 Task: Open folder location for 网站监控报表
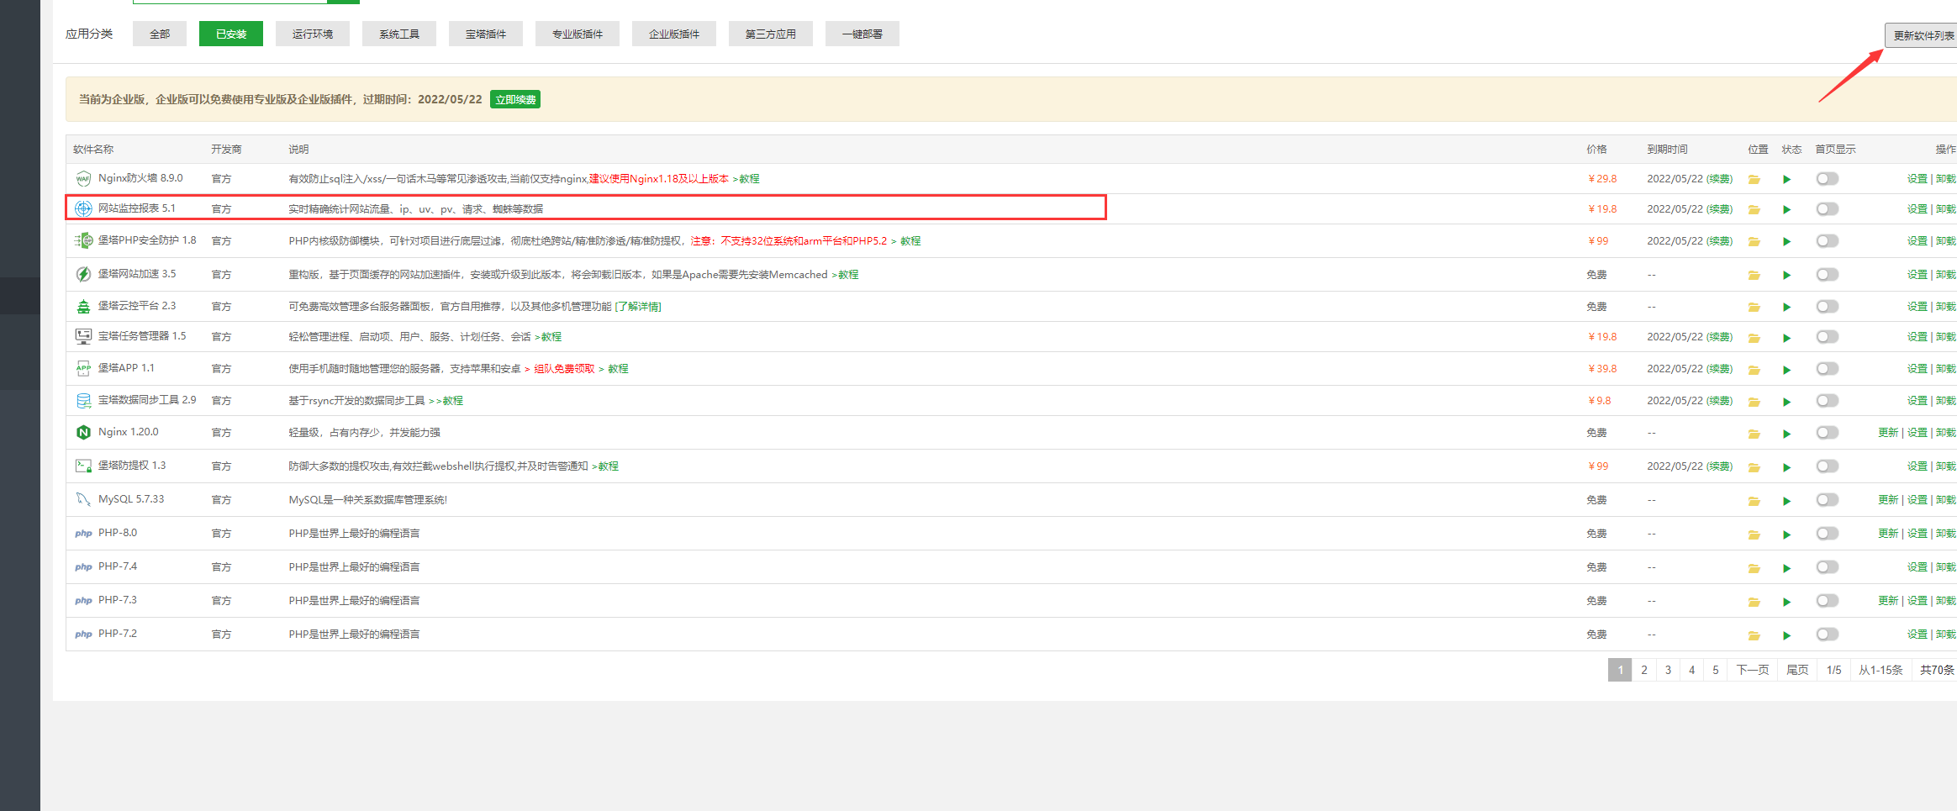1754,209
